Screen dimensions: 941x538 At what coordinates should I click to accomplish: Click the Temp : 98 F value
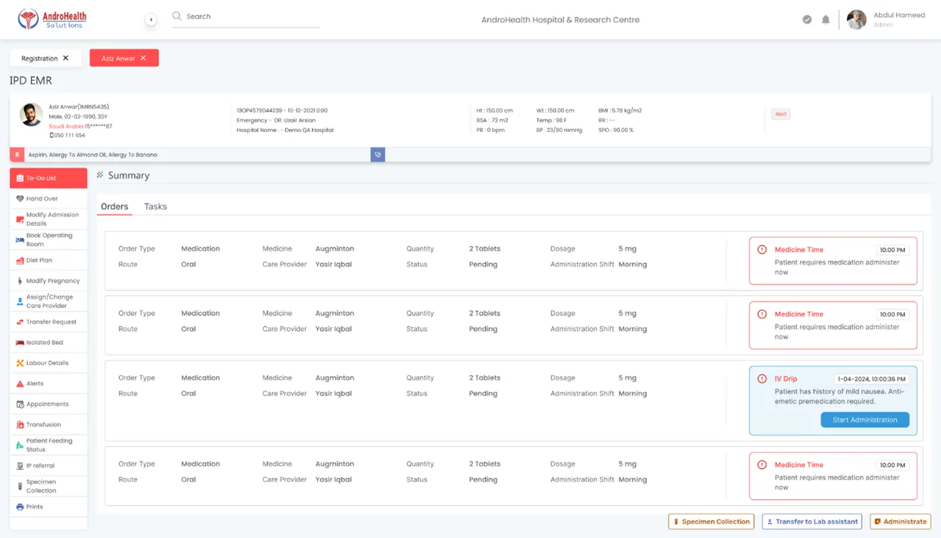click(551, 120)
